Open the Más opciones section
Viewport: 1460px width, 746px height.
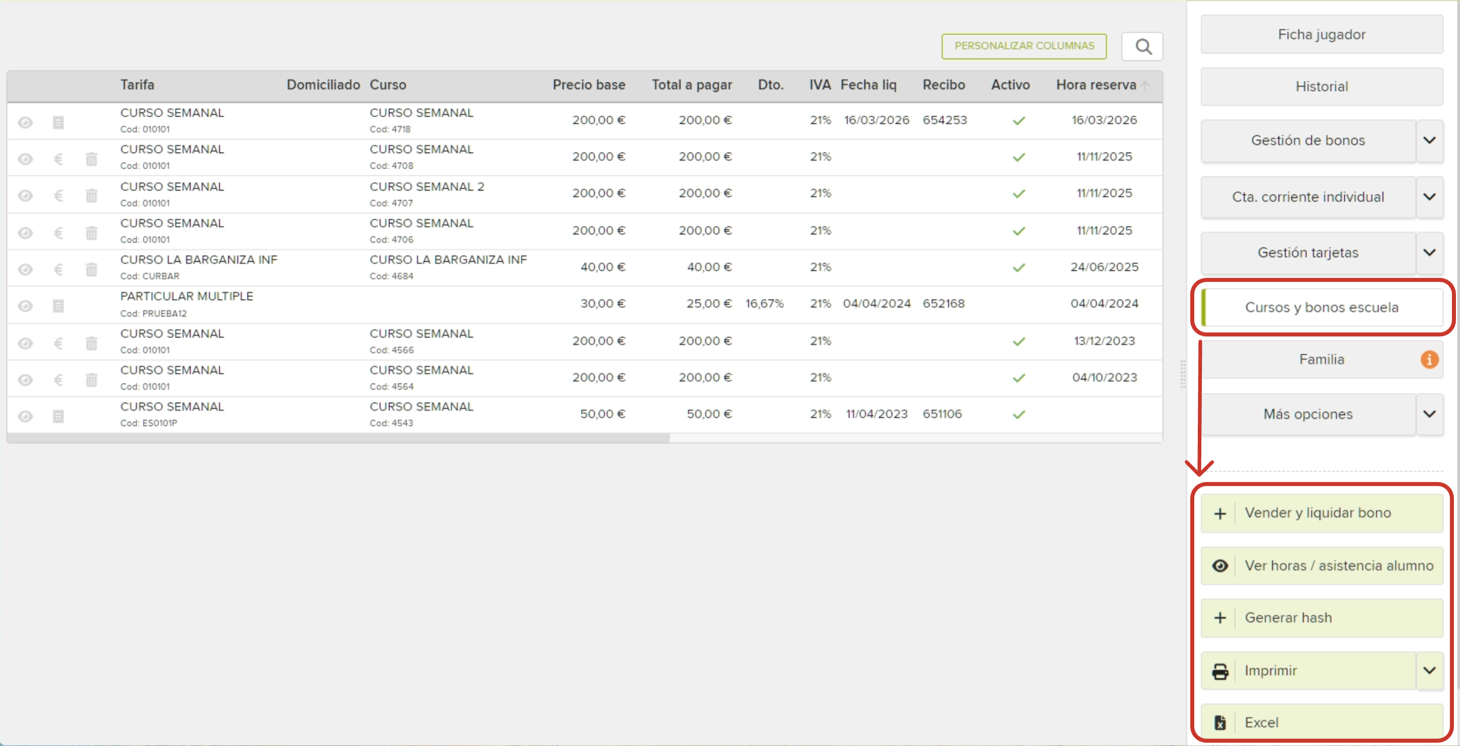[x=1308, y=415]
